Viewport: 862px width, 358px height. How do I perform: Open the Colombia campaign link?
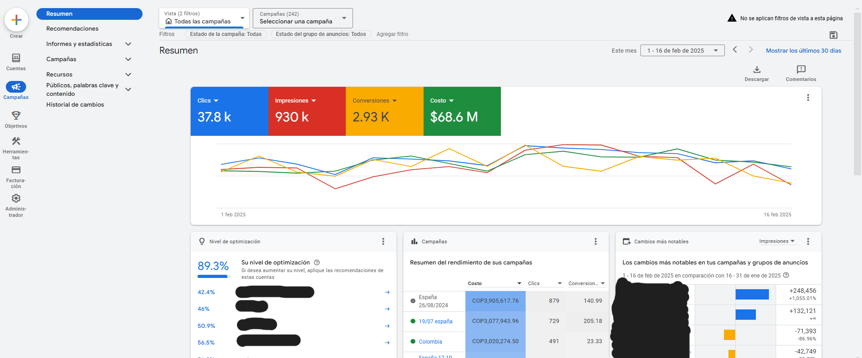click(430, 342)
